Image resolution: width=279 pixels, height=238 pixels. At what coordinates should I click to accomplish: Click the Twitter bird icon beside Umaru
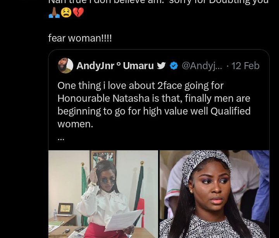(x=161, y=66)
